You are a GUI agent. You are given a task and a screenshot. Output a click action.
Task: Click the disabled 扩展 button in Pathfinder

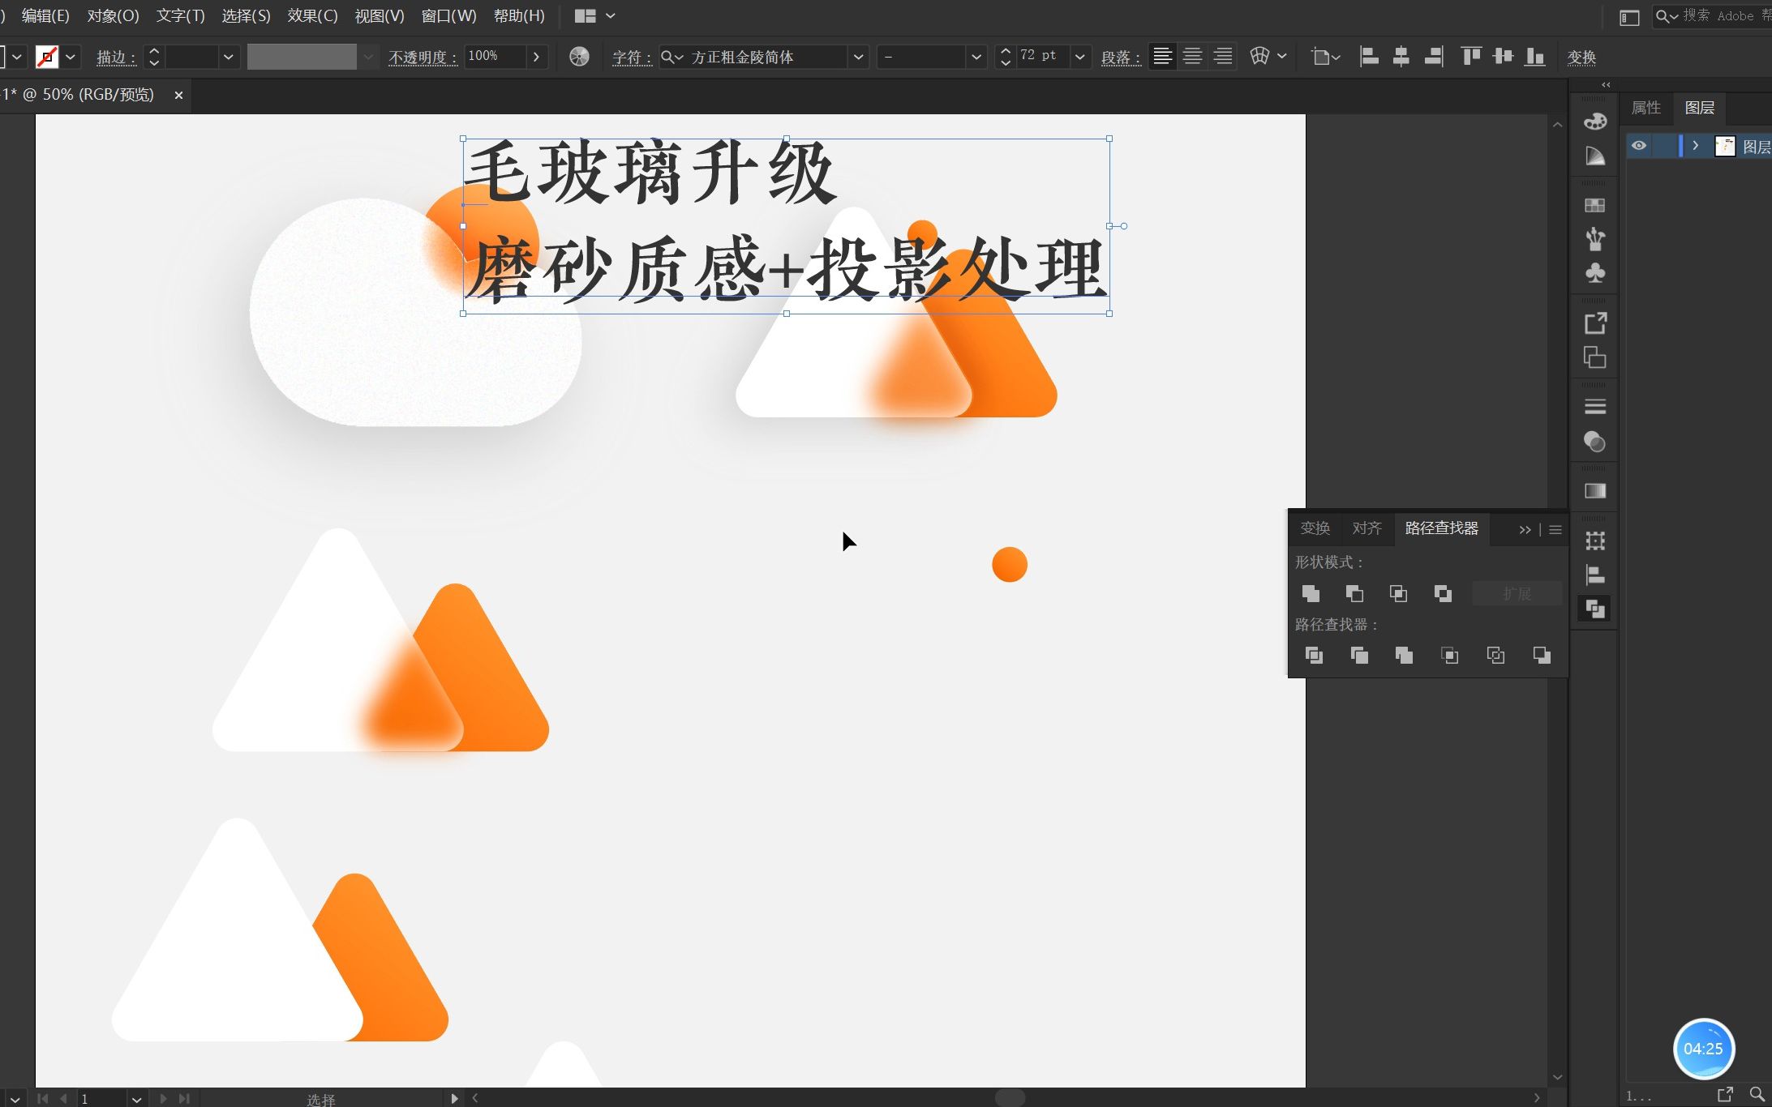1516,593
